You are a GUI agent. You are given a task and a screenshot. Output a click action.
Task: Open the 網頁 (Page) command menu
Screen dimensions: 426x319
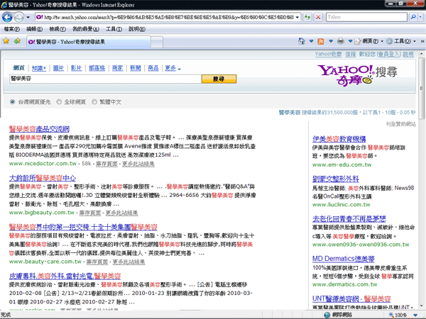pos(369,41)
